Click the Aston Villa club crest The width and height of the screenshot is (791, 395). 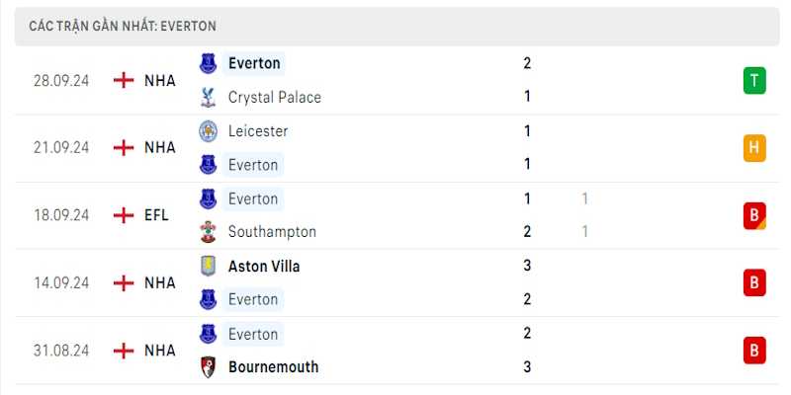click(208, 266)
